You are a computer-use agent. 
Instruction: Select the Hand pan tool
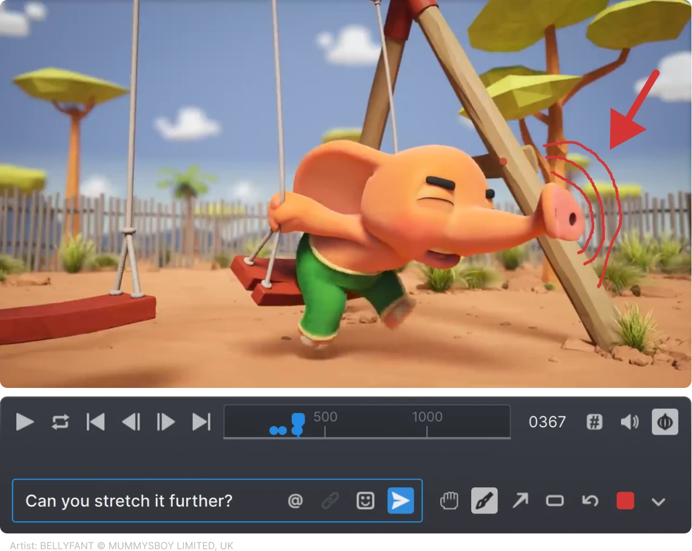coord(448,501)
